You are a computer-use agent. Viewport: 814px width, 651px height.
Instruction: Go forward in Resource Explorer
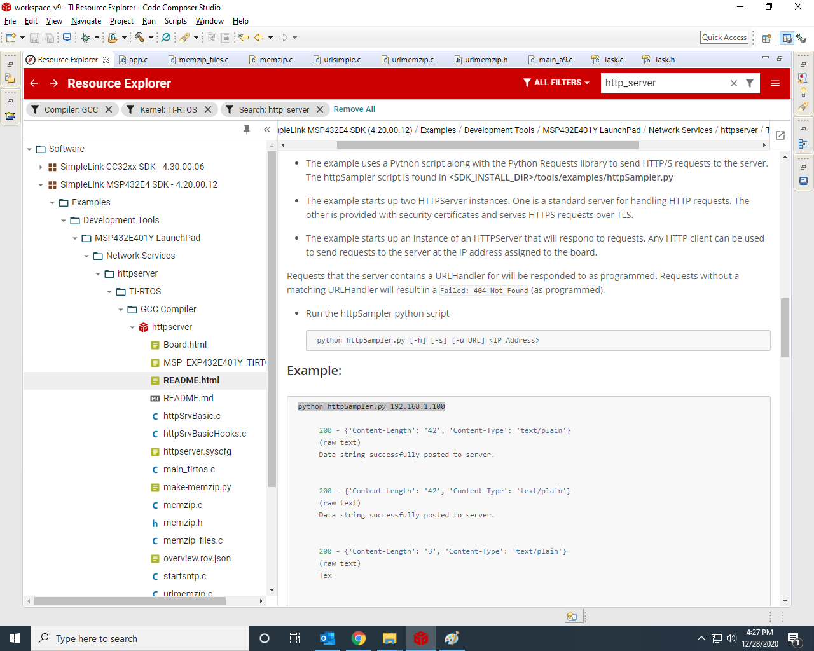coord(54,83)
